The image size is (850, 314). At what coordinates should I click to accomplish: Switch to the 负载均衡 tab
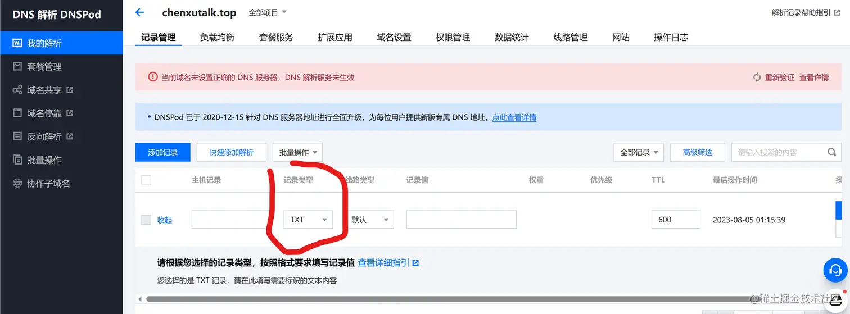tap(217, 37)
